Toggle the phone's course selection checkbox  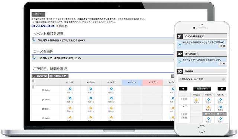pos(180,62)
